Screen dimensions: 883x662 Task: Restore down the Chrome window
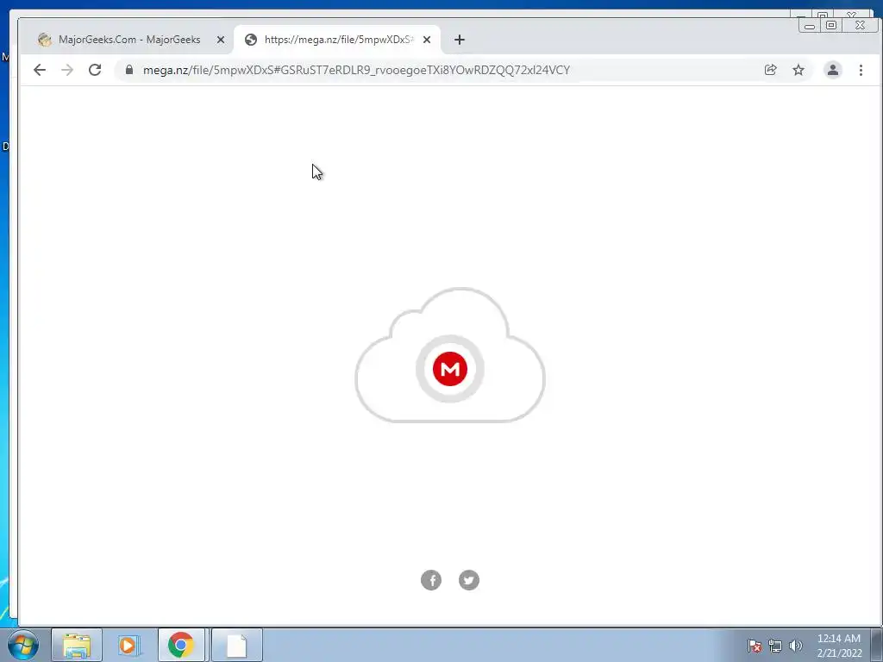830,25
